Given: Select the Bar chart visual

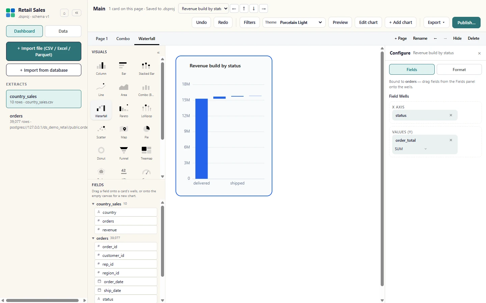Looking at the screenshot, I should click(x=124, y=68).
